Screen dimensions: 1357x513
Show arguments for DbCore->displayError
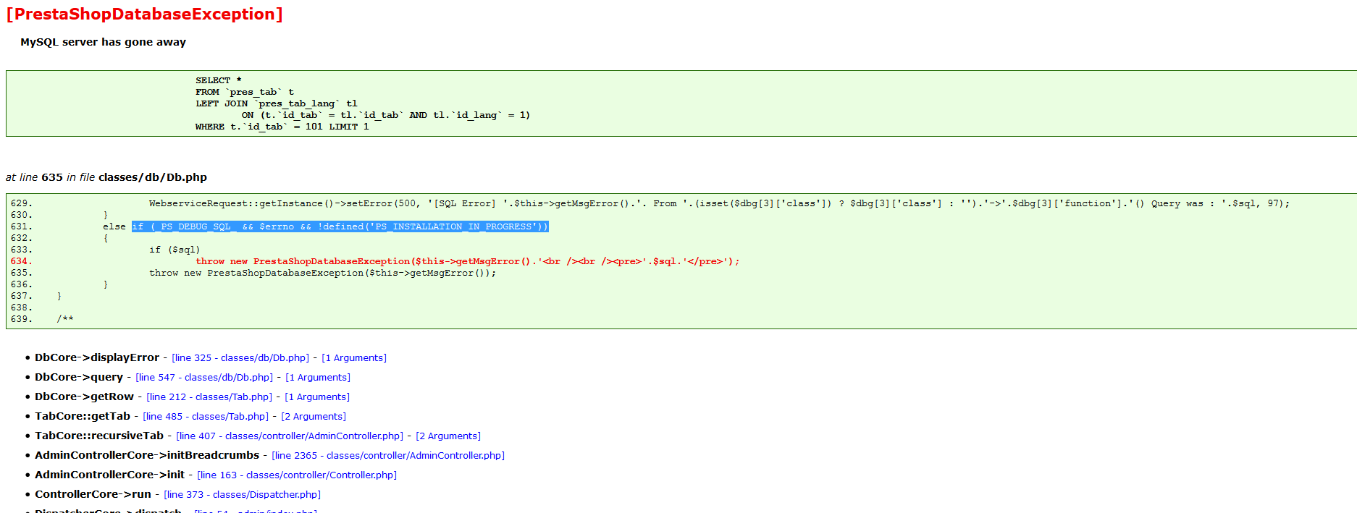pos(354,358)
